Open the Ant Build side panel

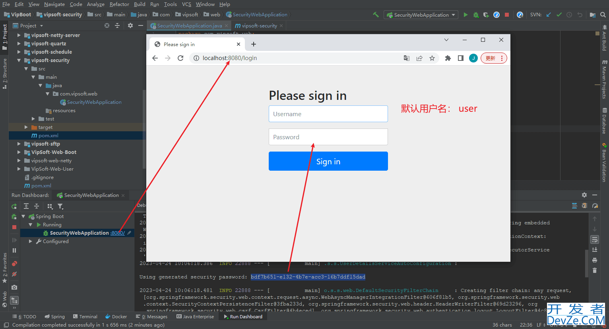(x=605, y=38)
